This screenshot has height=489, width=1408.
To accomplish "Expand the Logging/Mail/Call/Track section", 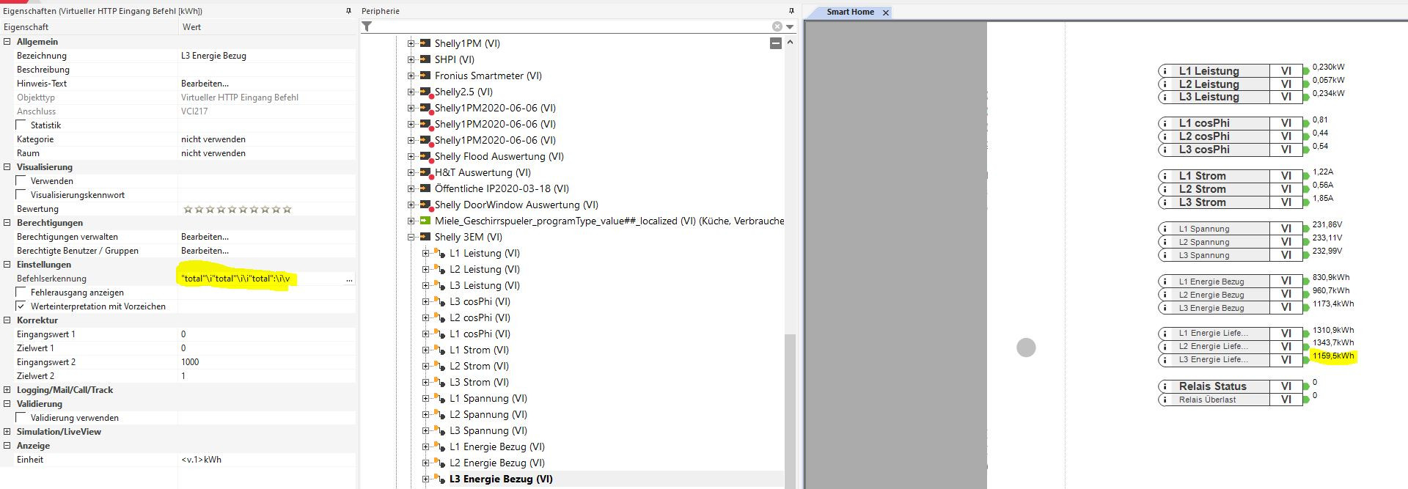I will tap(7, 390).
